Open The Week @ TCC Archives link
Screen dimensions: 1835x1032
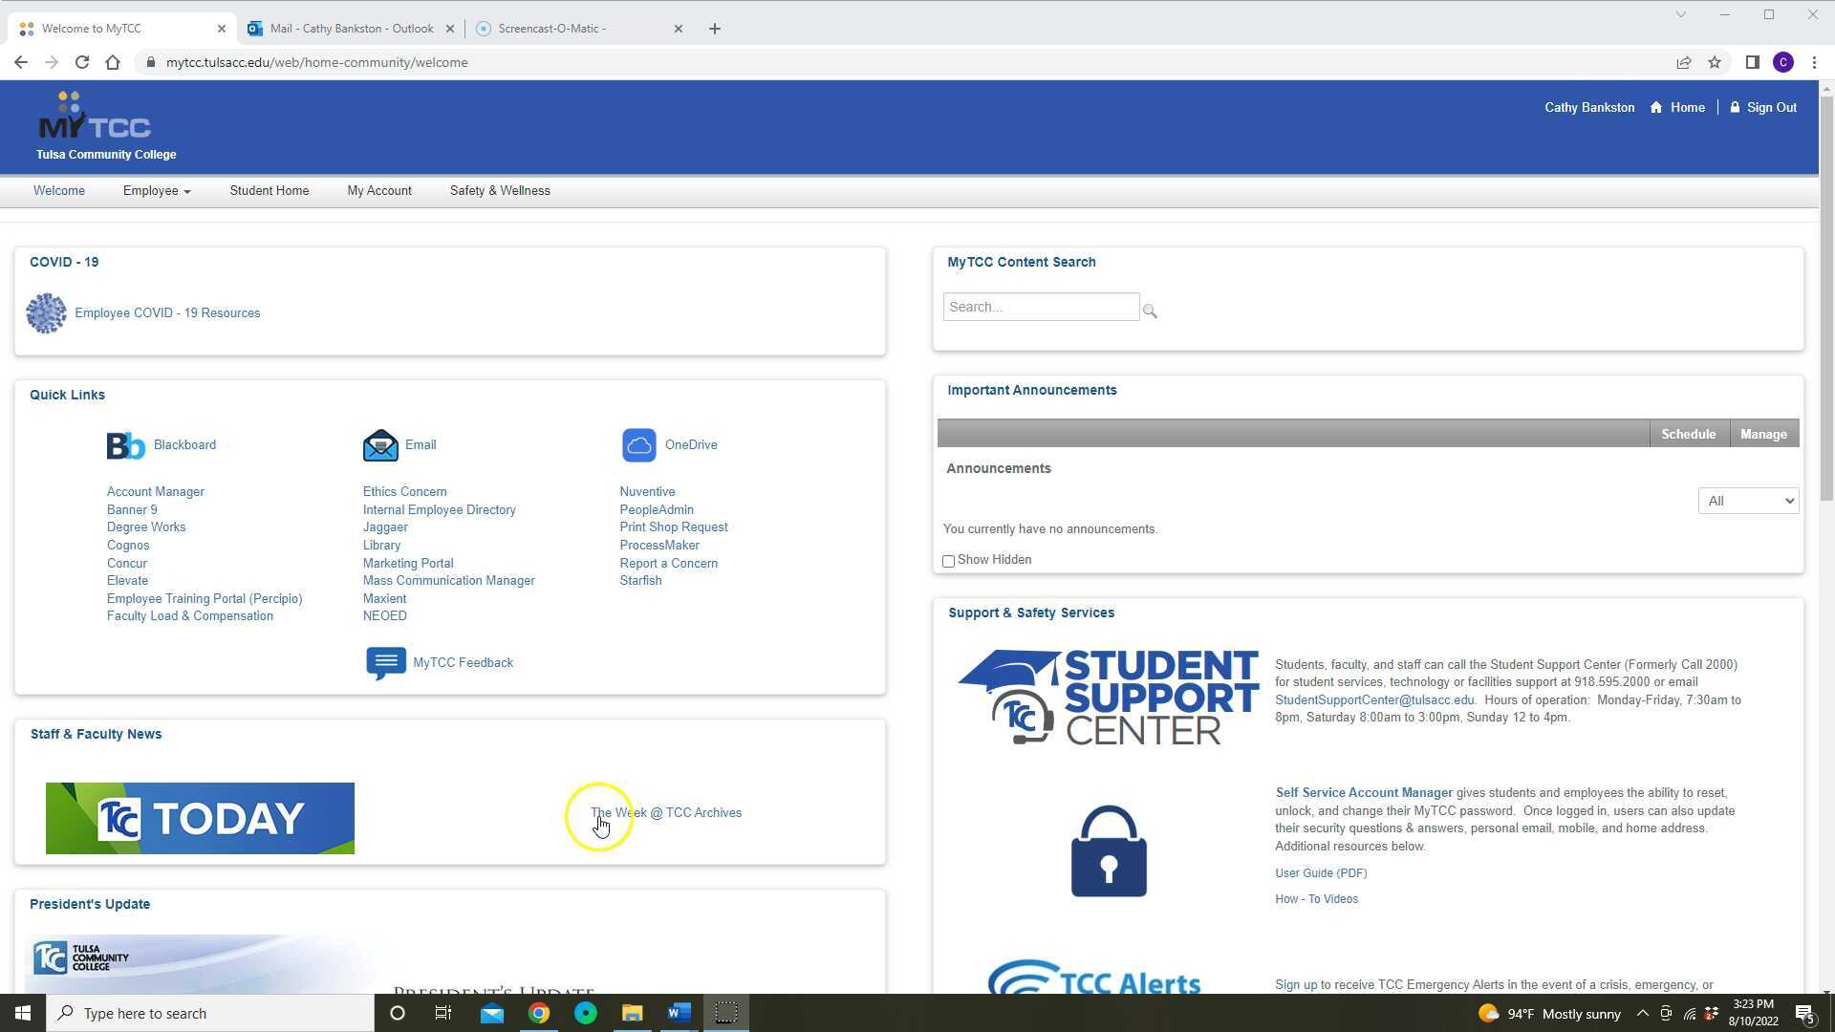pyautogui.click(x=666, y=812)
